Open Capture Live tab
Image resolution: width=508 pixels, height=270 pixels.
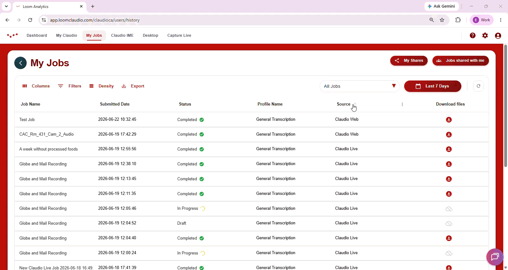(x=179, y=35)
